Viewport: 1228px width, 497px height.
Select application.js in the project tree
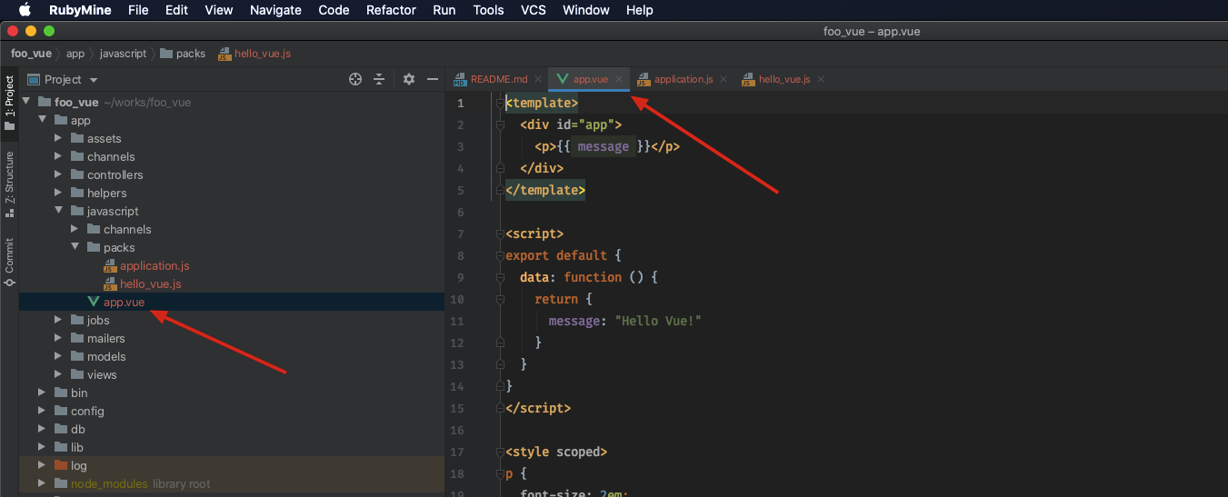click(x=155, y=265)
